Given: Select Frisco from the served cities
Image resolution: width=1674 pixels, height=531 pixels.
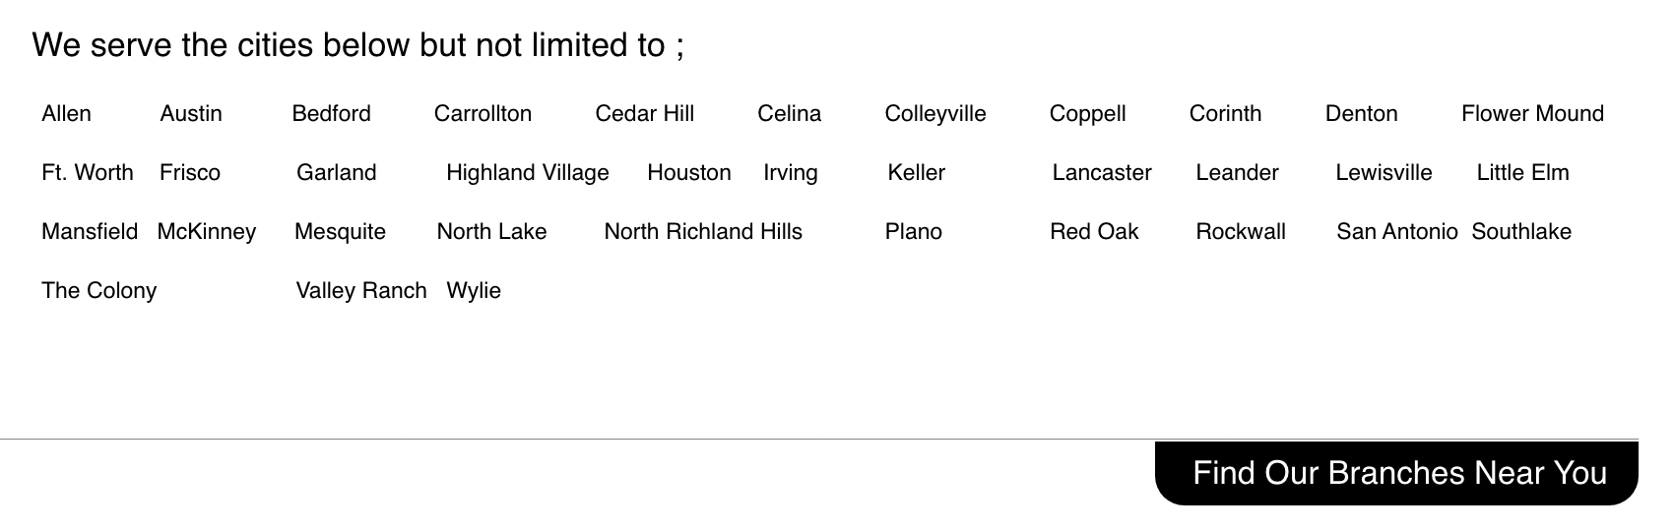Looking at the screenshot, I should coord(190,173).
